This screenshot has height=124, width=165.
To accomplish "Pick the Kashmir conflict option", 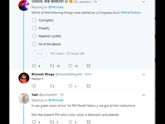I will 35,36.
